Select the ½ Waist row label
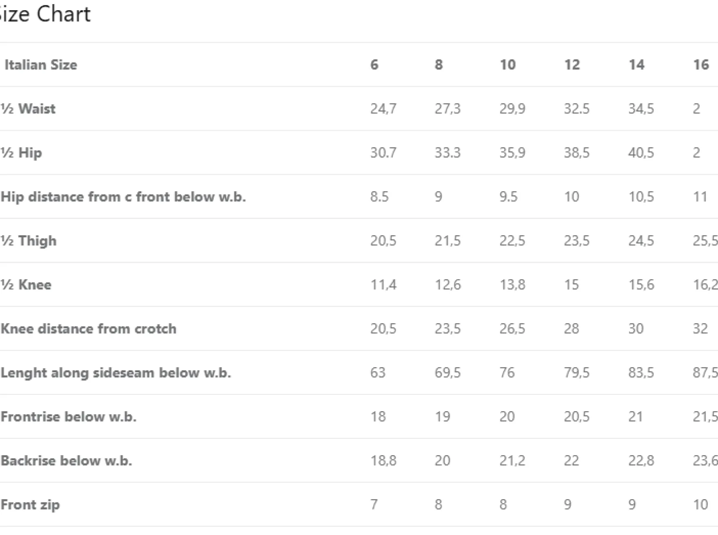This screenshot has width=718, height=535. click(x=28, y=109)
